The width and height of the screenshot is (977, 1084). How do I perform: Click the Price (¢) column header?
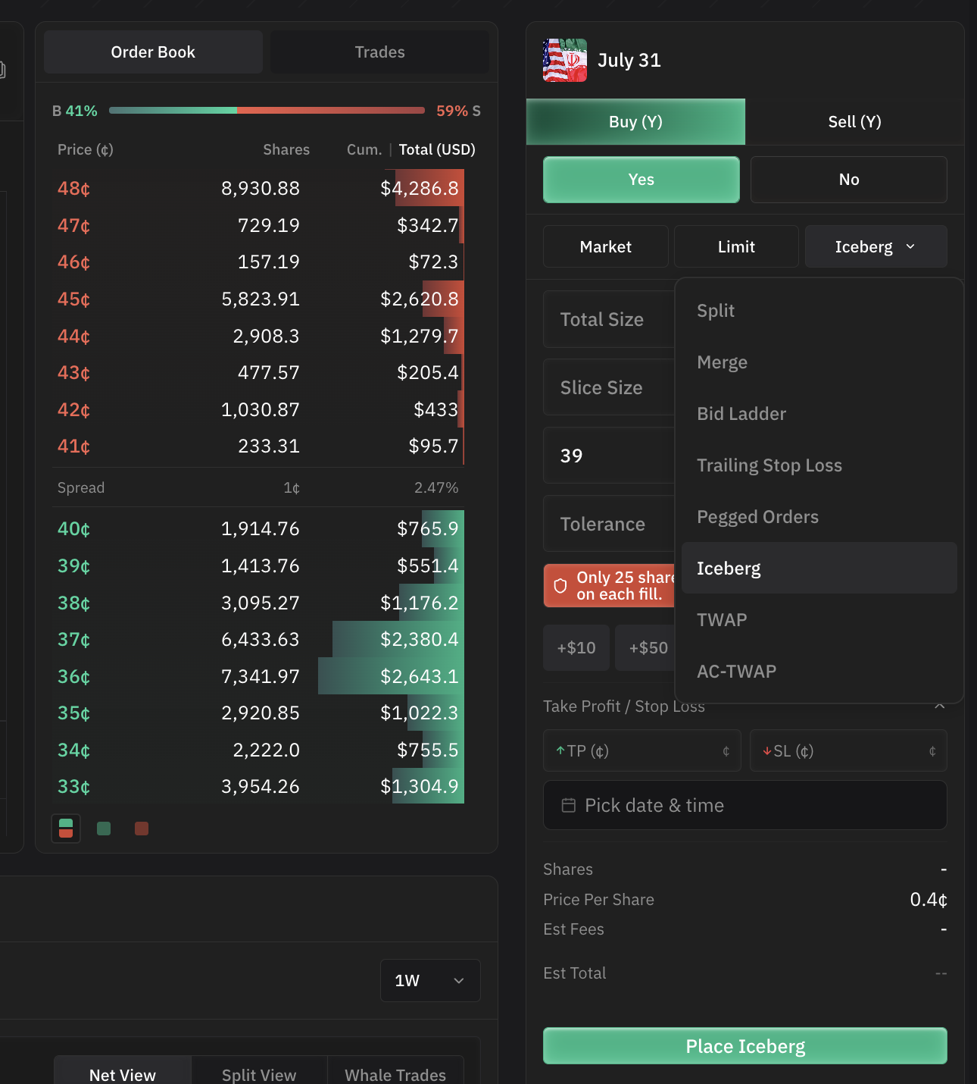[x=86, y=149]
